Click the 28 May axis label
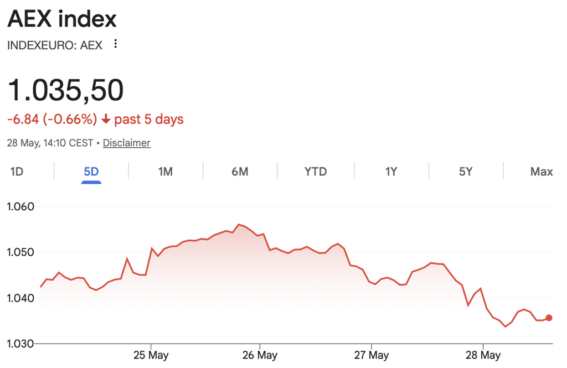The height and width of the screenshot is (368, 567). tap(483, 355)
